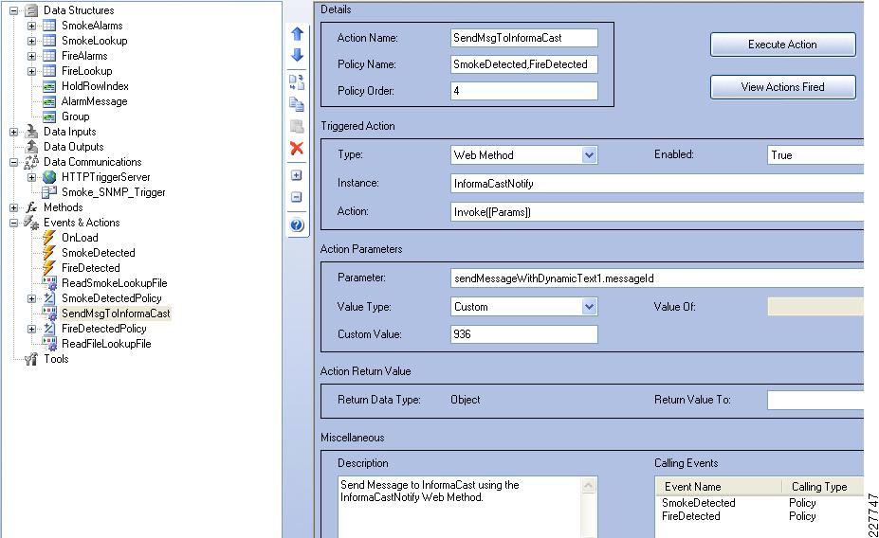Collapse the Data Communications node
The image size is (879, 538).
click(14, 162)
